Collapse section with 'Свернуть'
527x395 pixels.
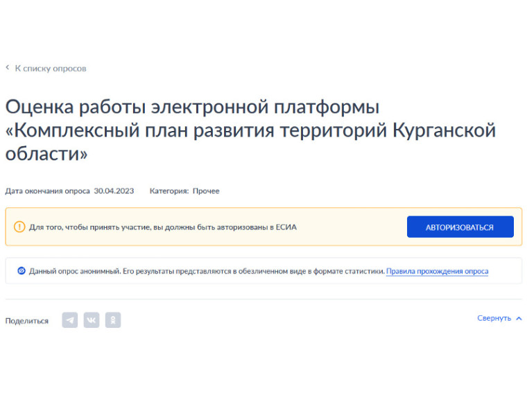click(494, 318)
